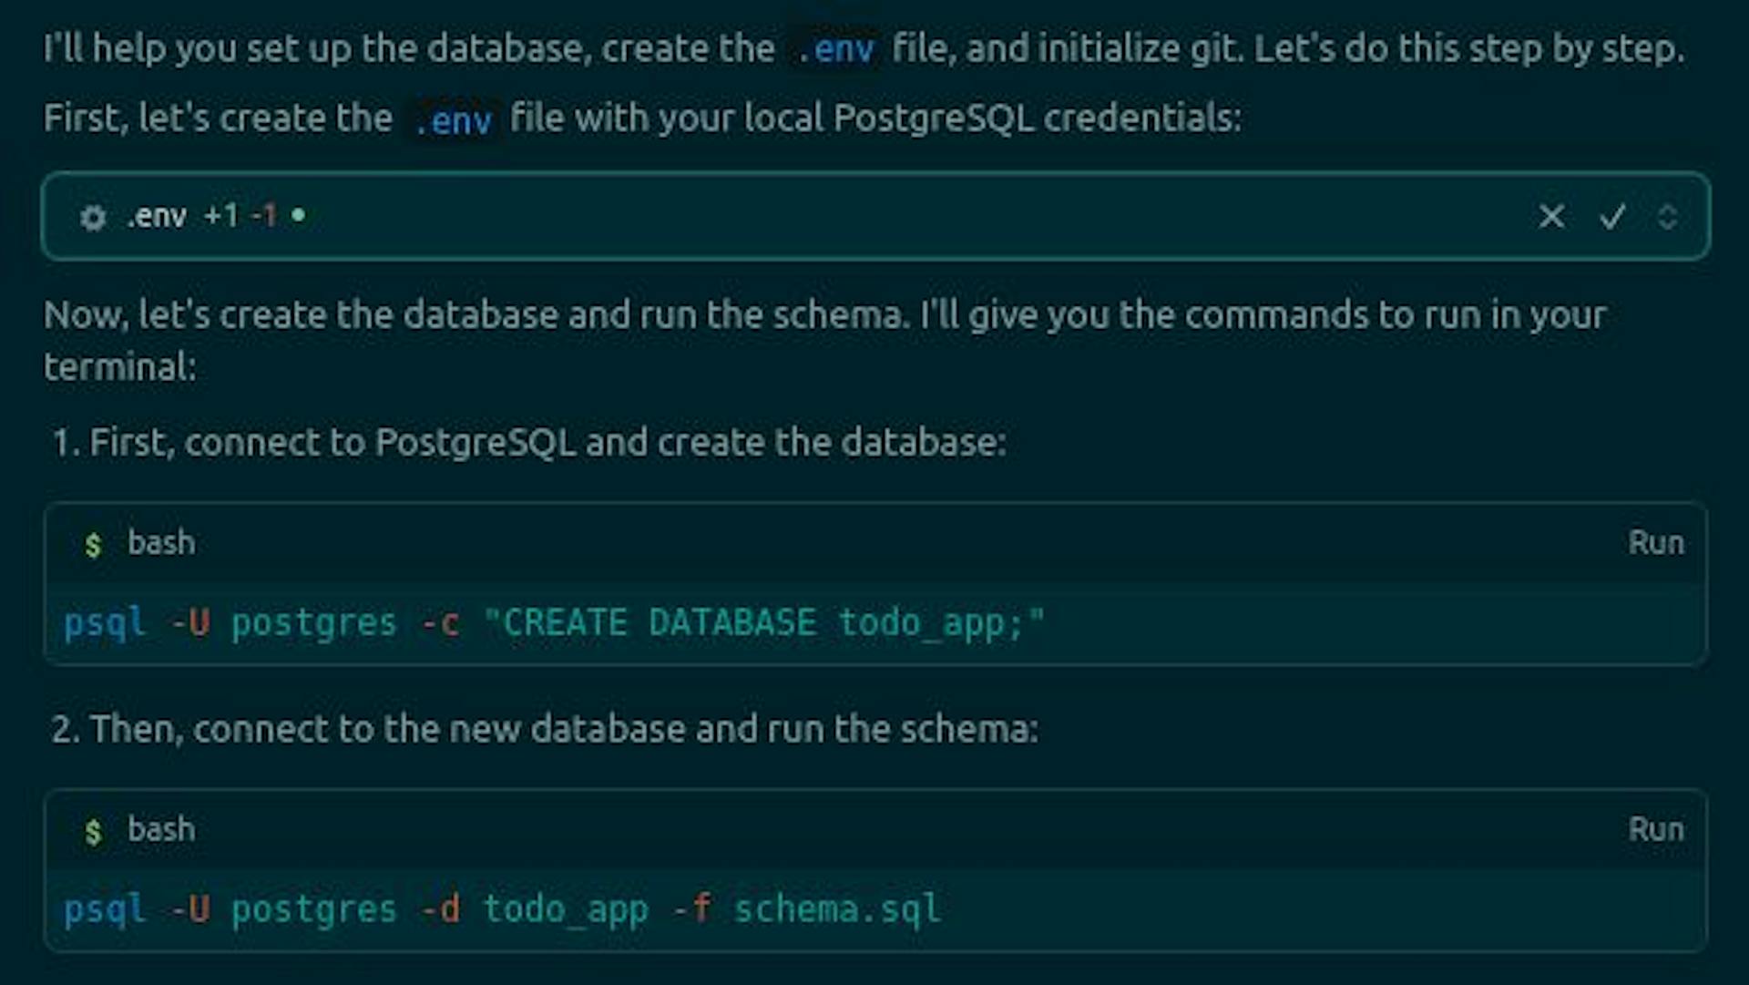
Task: Click the dollar sign icon of first bash block
Action: pyautogui.click(x=92, y=545)
